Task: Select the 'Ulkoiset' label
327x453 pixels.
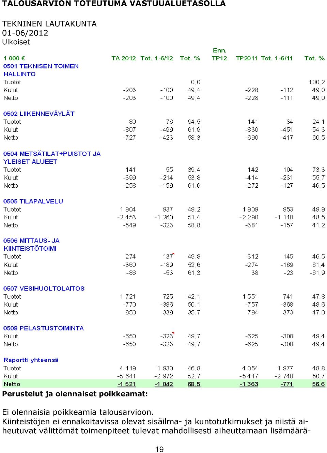Action: 16,42
